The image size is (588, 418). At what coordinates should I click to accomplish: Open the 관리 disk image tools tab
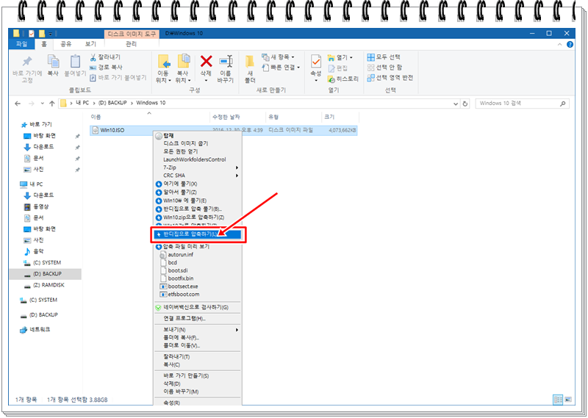pyautogui.click(x=131, y=44)
